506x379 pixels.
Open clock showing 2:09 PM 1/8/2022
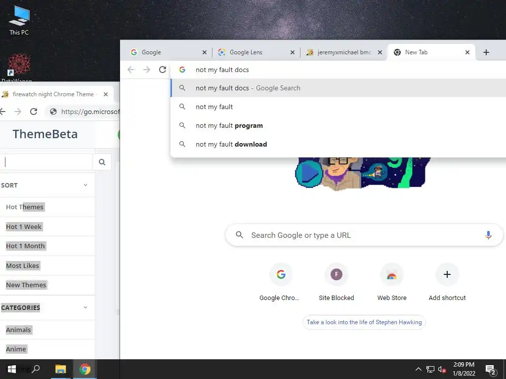[x=464, y=369]
